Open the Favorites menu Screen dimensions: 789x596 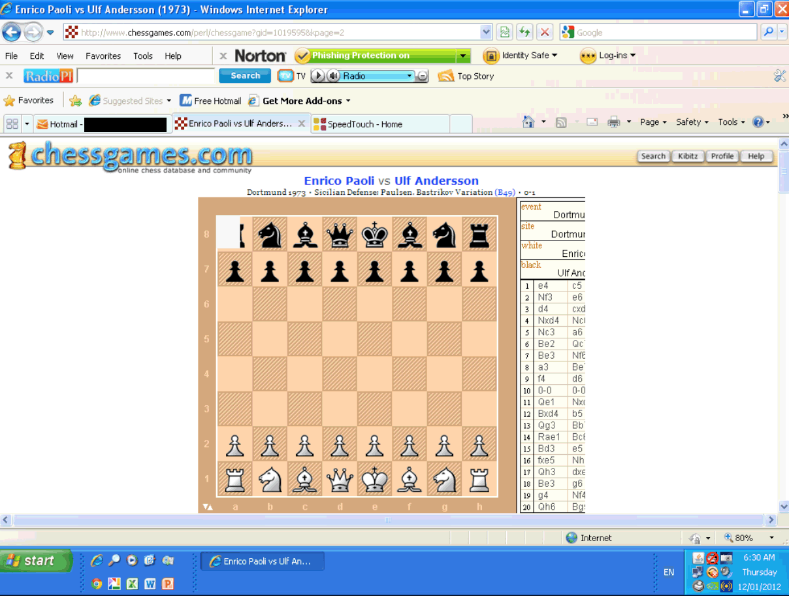pos(103,56)
